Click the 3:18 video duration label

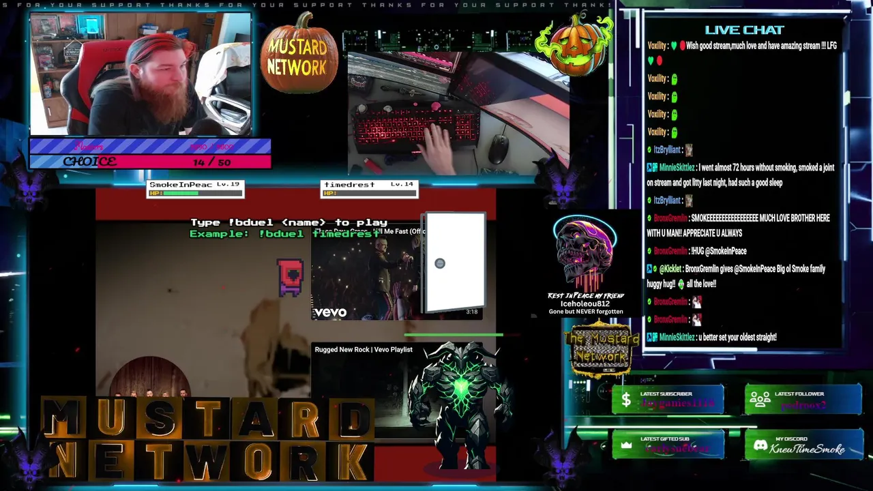[x=471, y=312]
